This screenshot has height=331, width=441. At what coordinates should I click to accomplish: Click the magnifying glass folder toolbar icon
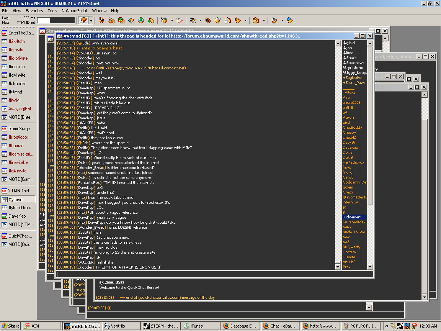131,20
